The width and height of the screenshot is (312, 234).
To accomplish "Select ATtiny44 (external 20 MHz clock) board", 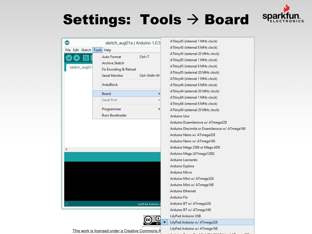I will pyautogui.click(x=207, y=91).
